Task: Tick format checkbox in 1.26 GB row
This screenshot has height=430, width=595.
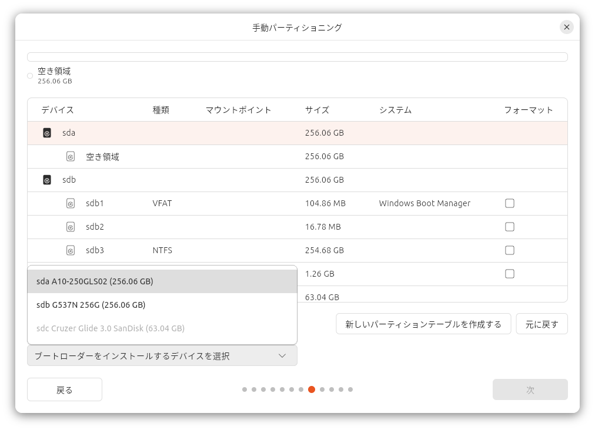Action: [x=510, y=274]
